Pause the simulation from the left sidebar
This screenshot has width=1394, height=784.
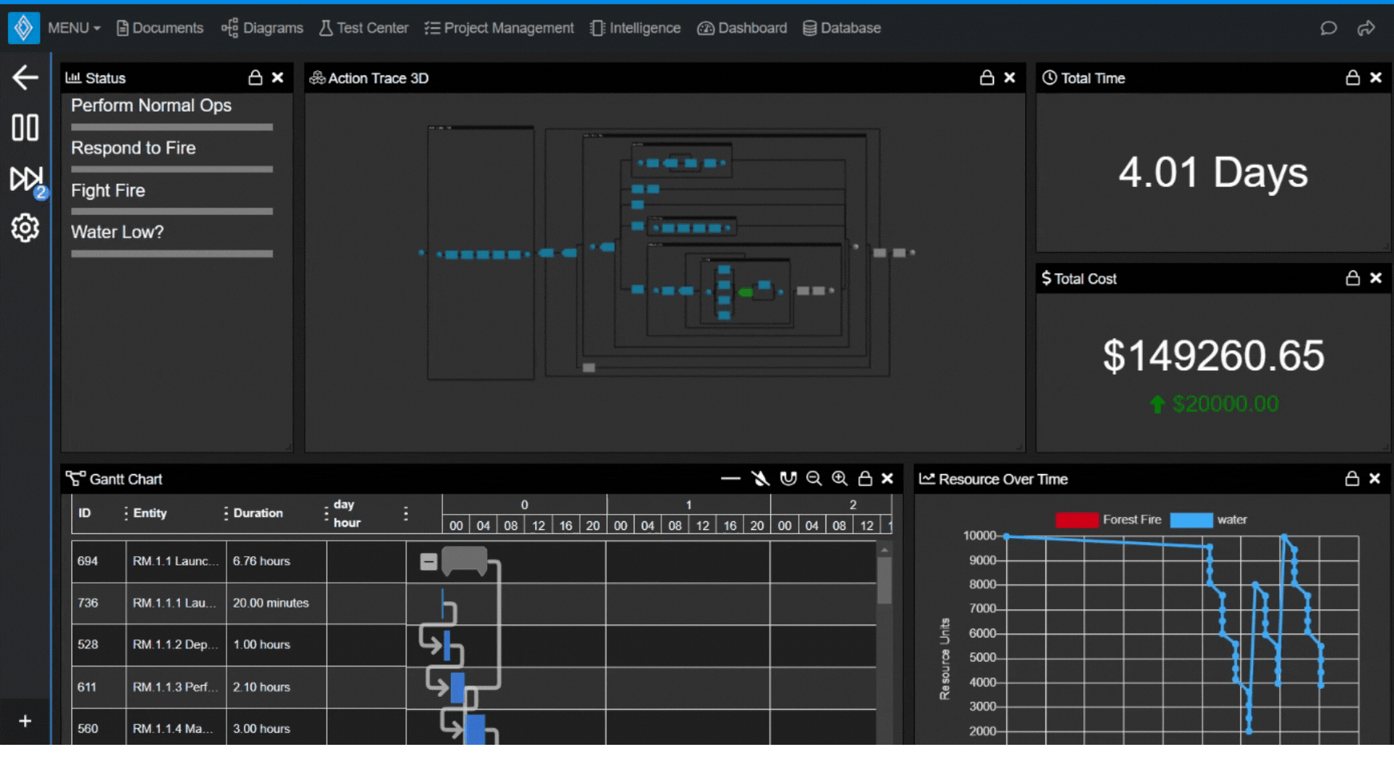(25, 127)
